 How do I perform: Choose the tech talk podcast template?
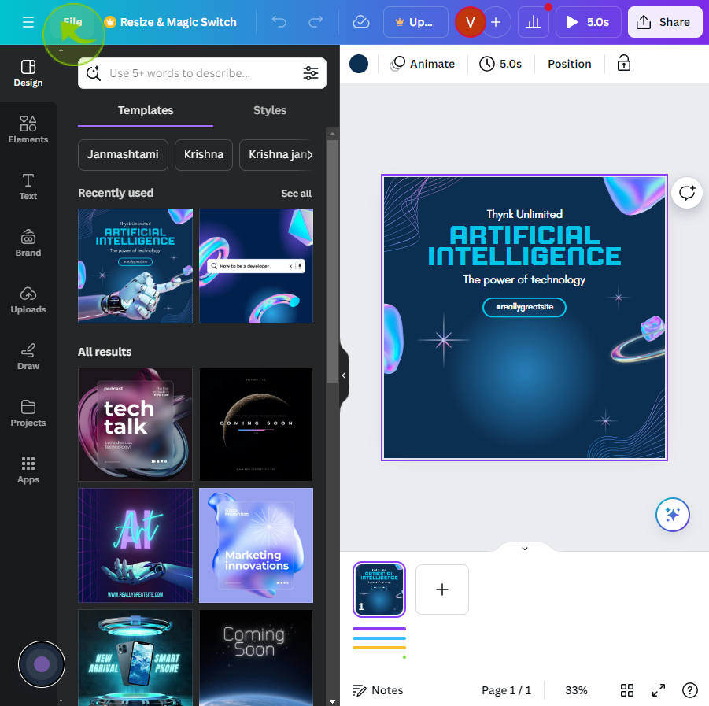tap(135, 424)
